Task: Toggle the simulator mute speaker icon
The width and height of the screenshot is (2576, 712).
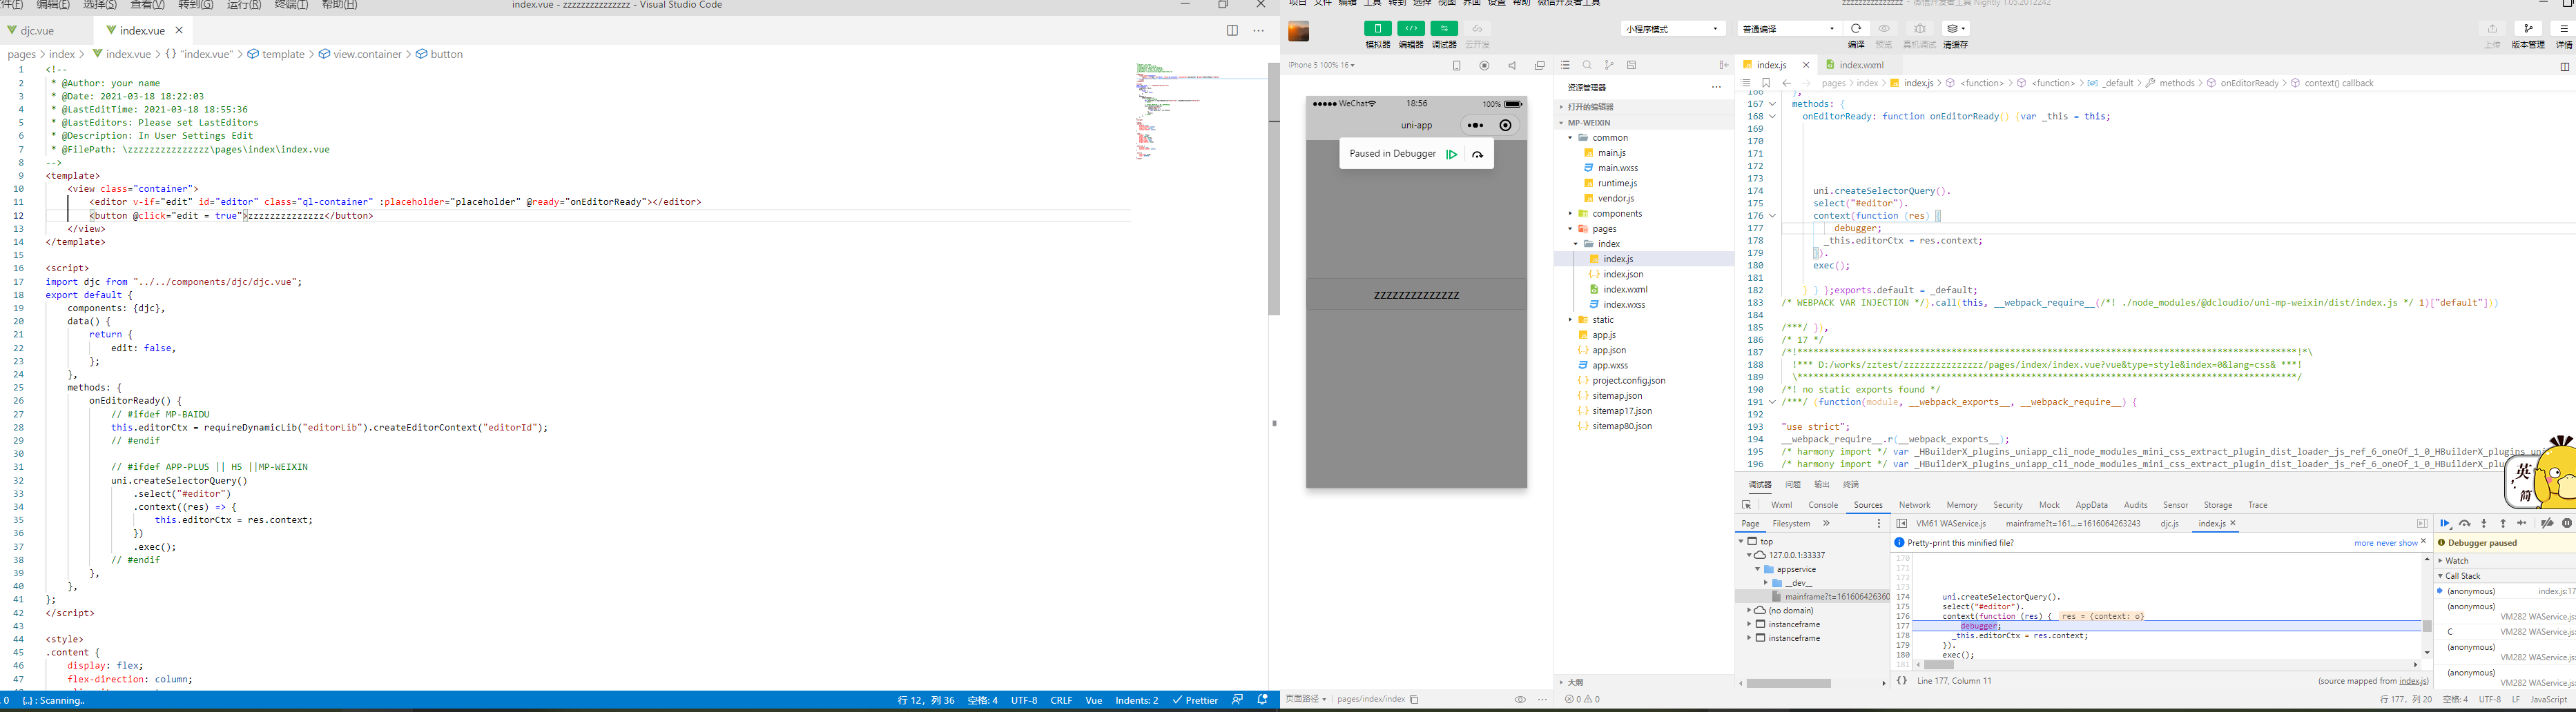Action: (1512, 66)
